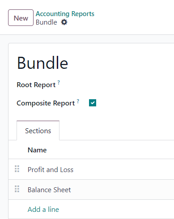This screenshot has width=174, height=219.
Task: Open the gear actions menu beside Bundle
Action: click(x=64, y=22)
